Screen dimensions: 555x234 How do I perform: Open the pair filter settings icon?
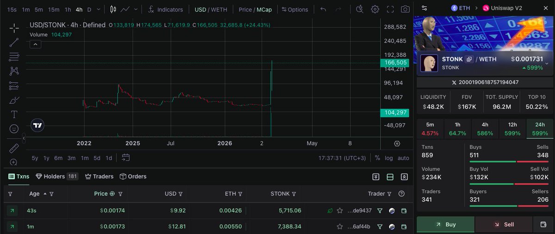click(425, 8)
